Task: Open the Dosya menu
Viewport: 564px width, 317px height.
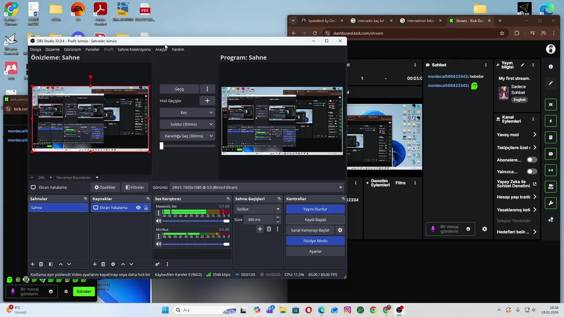Action: pos(36,49)
